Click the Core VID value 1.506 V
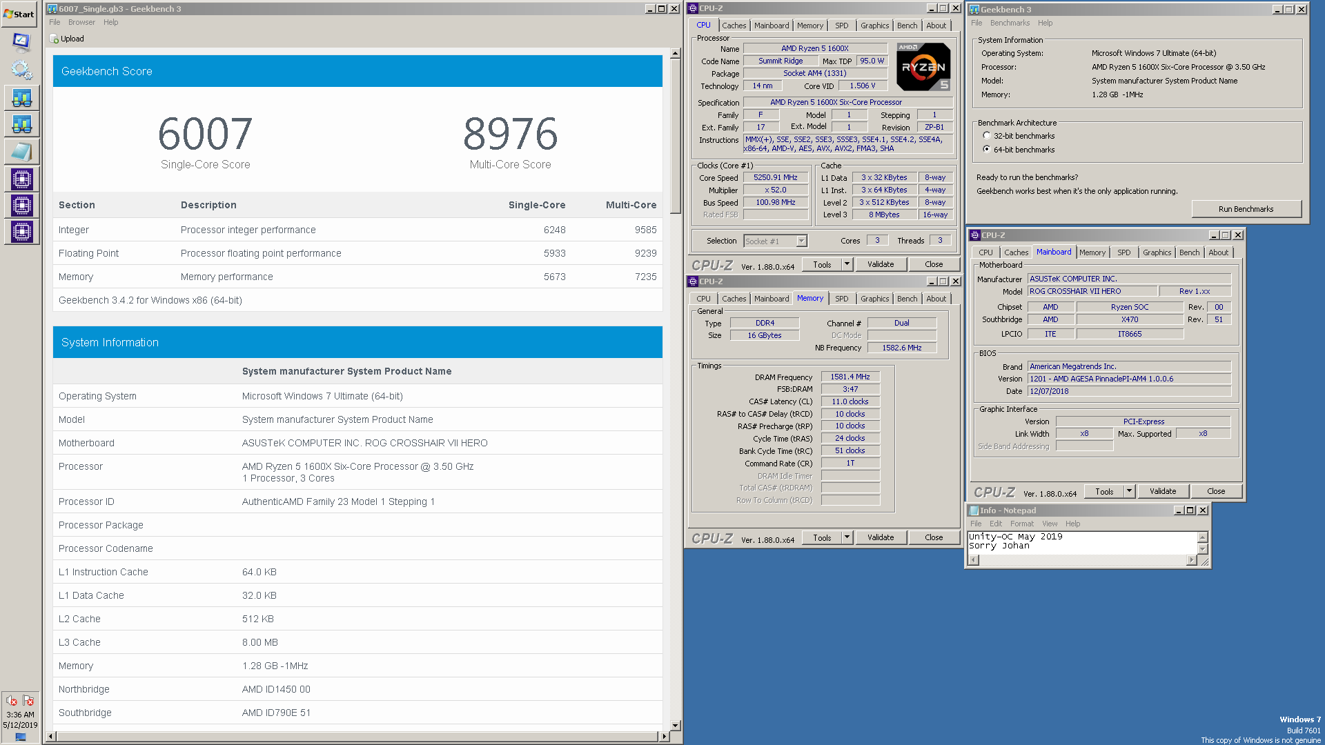This screenshot has height=745, width=1325. tap(863, 86)
